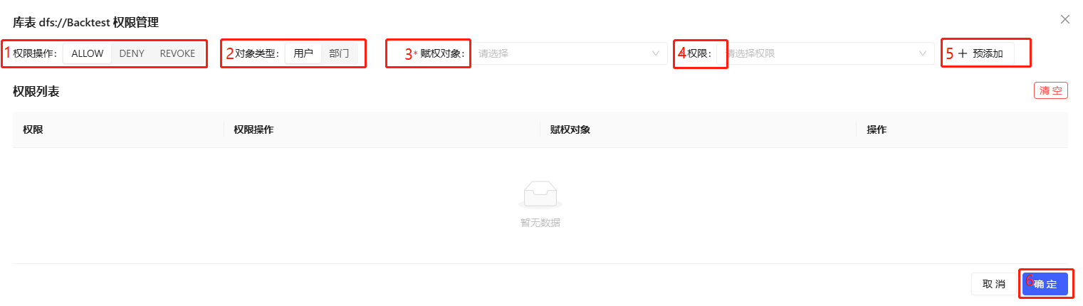Select the ALLOW permission operation
Screen dimensions: 1083x306
pyautogui.click(x=88, y=53)
